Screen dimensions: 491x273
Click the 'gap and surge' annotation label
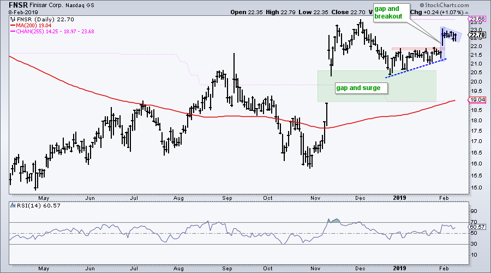361,88
